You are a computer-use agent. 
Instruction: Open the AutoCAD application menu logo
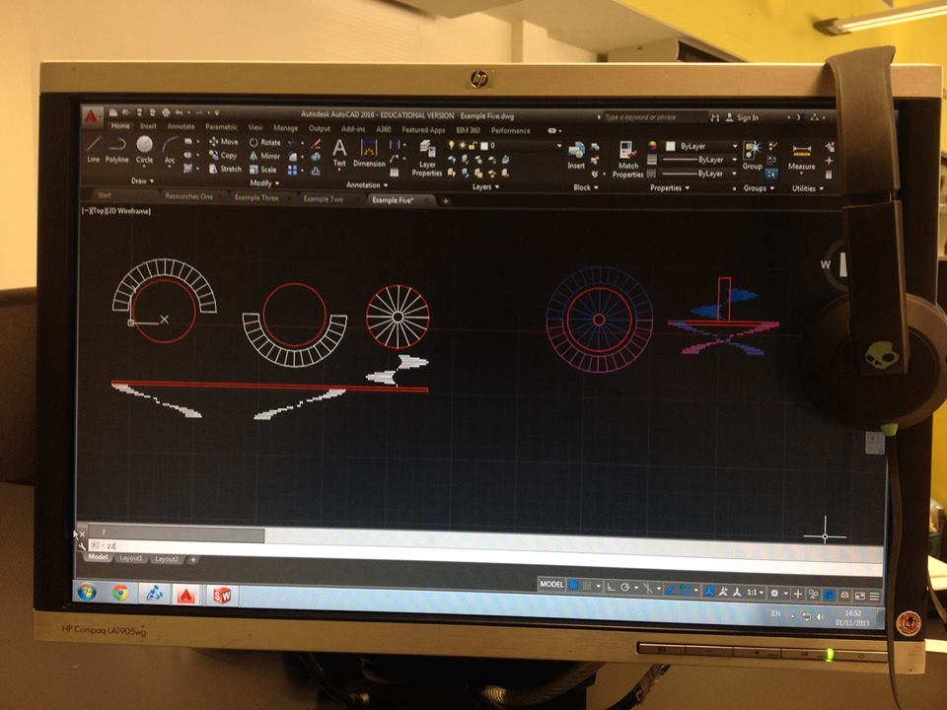(x=92, y=116)
